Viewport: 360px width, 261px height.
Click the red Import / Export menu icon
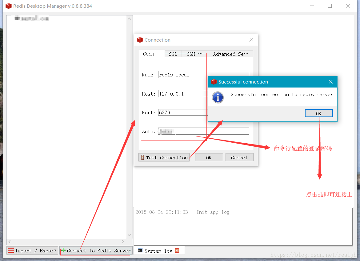(x=11, y=250)
